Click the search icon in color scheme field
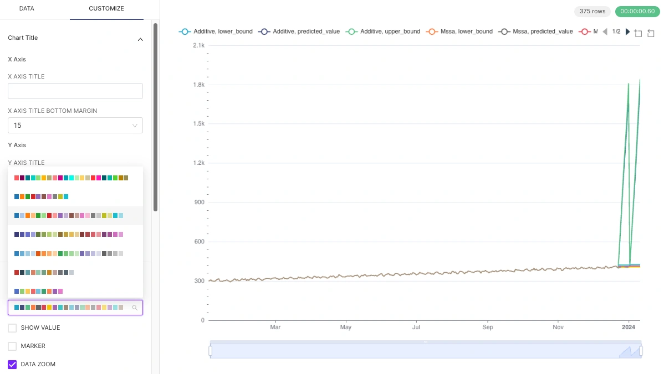 [x=135, y=308]
